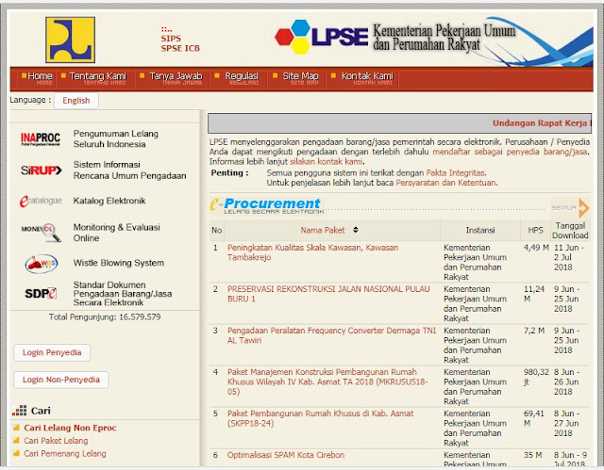Click the yellow-blue PU ministry logo

pyautogui.click(x=70, y=40)
